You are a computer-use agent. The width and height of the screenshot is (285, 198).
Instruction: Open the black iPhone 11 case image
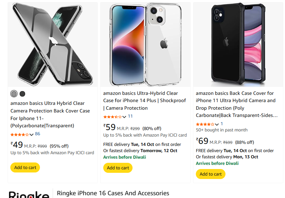(238, 44)
